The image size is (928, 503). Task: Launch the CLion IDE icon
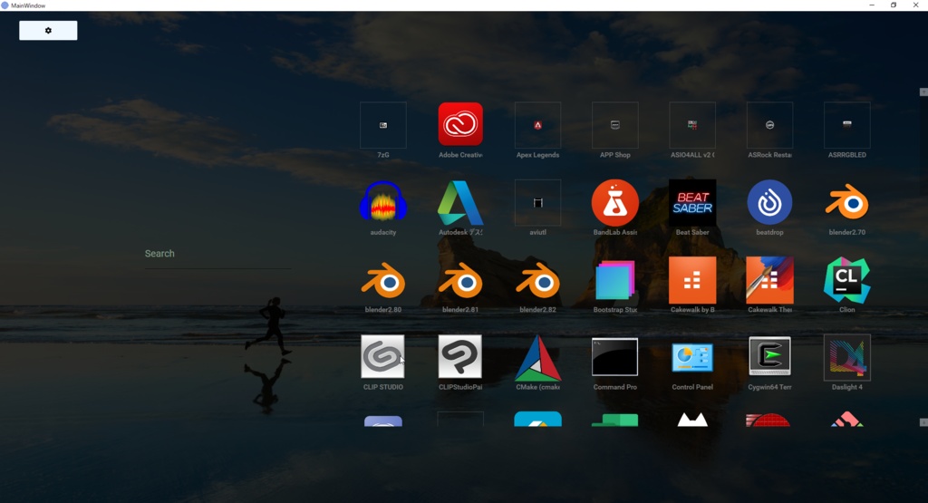[847, 280]
